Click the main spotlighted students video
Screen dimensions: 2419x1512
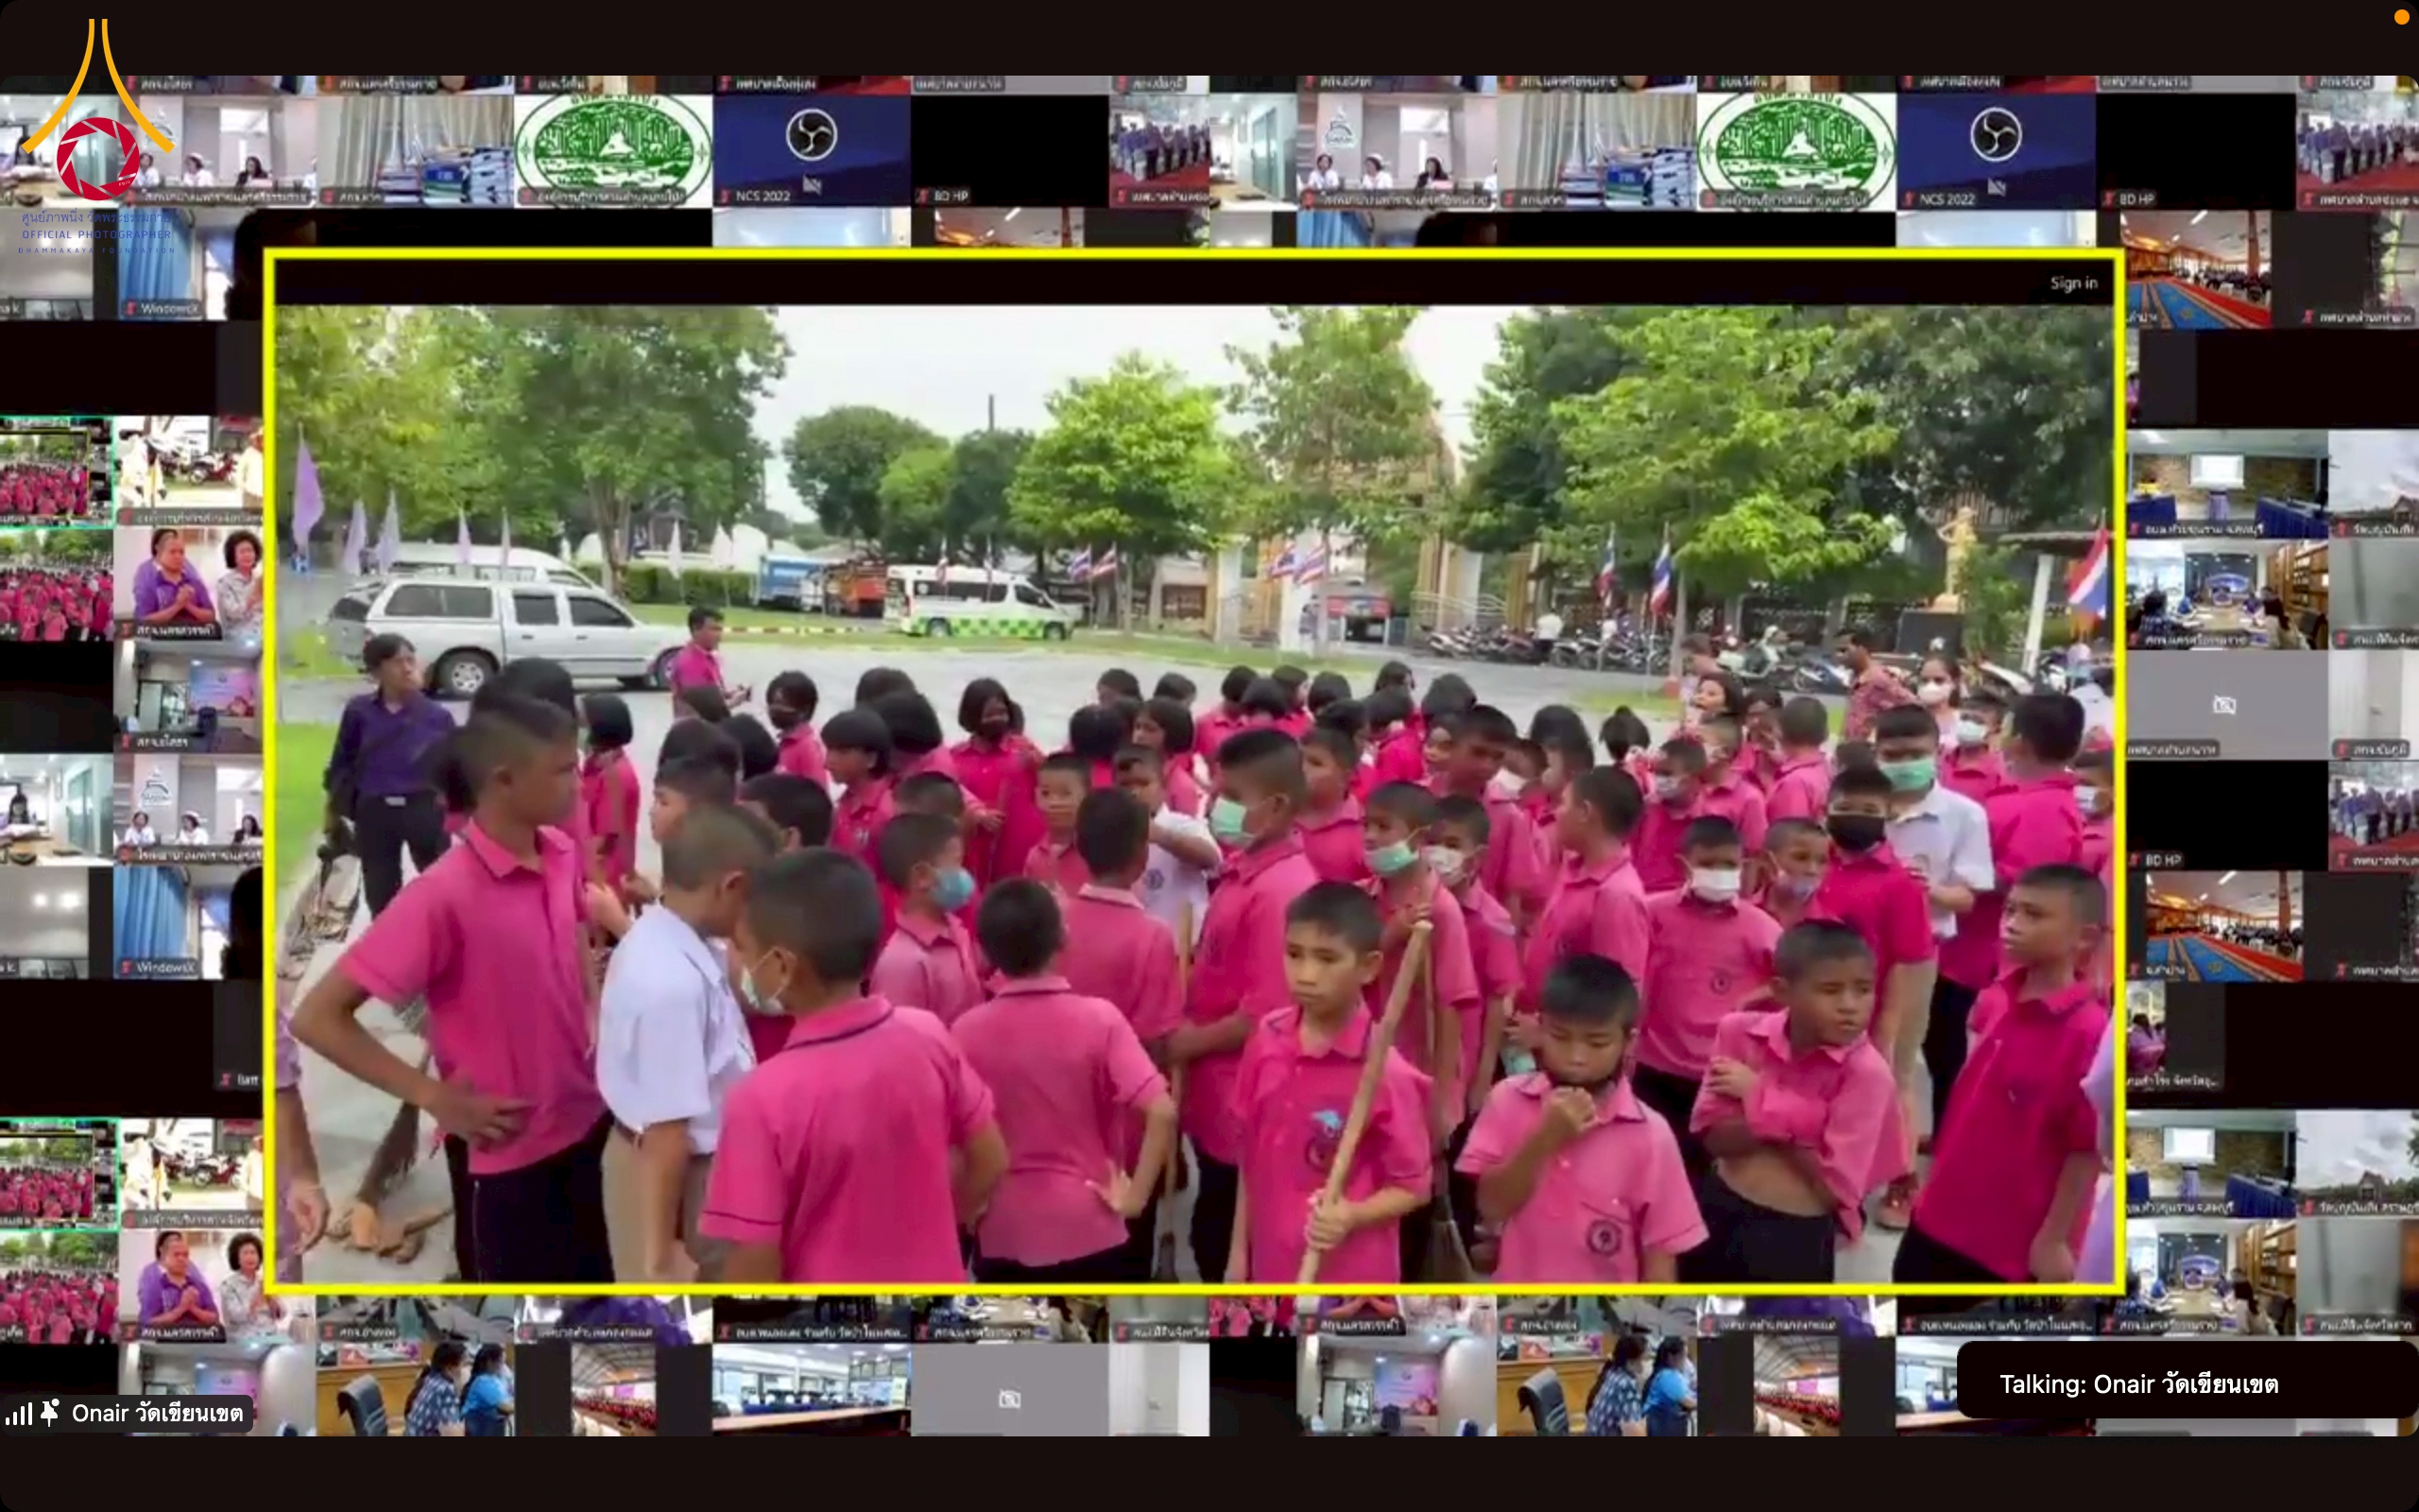coord(1193,792)
